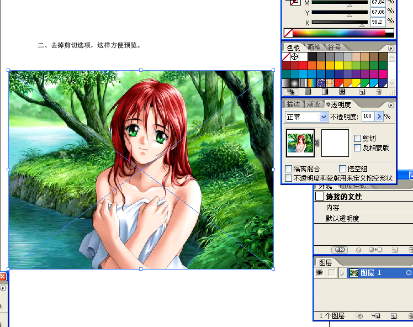Screen dimensions: 413x327
Task: Check the 挖空组 option
Action: click(342, 168)
